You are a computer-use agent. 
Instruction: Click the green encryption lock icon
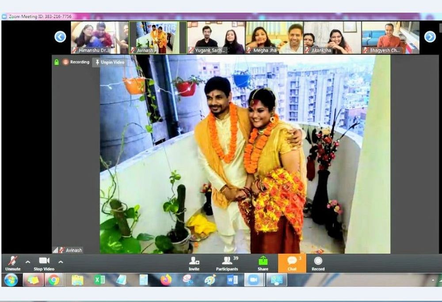tap(57, 62)
